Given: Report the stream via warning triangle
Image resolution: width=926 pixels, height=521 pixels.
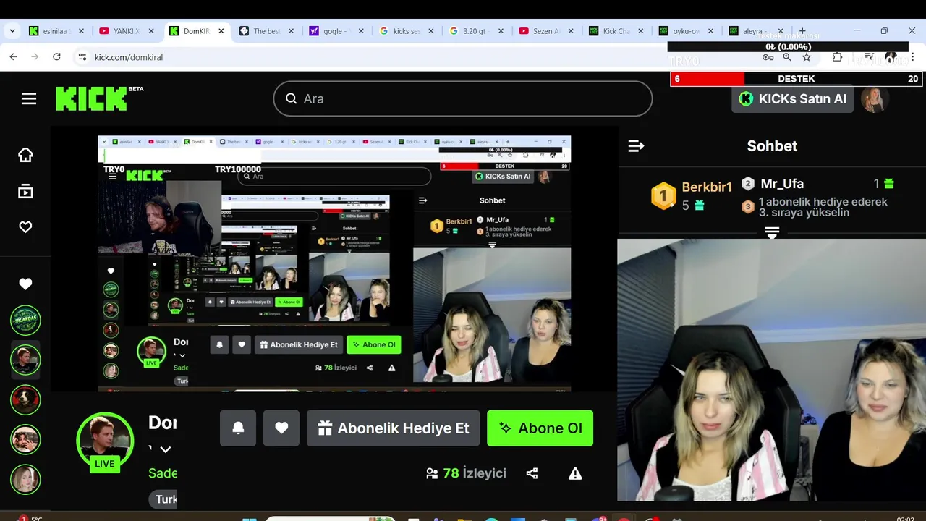Looking at the screenshot, I should 575,473.
